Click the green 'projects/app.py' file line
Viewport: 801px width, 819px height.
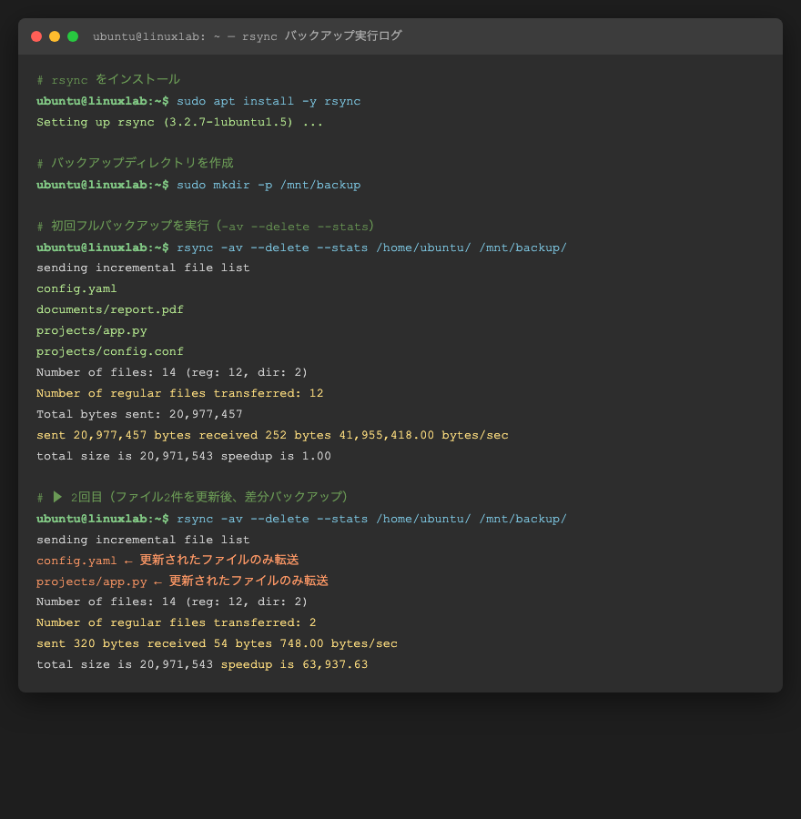(x=91, y=330)
